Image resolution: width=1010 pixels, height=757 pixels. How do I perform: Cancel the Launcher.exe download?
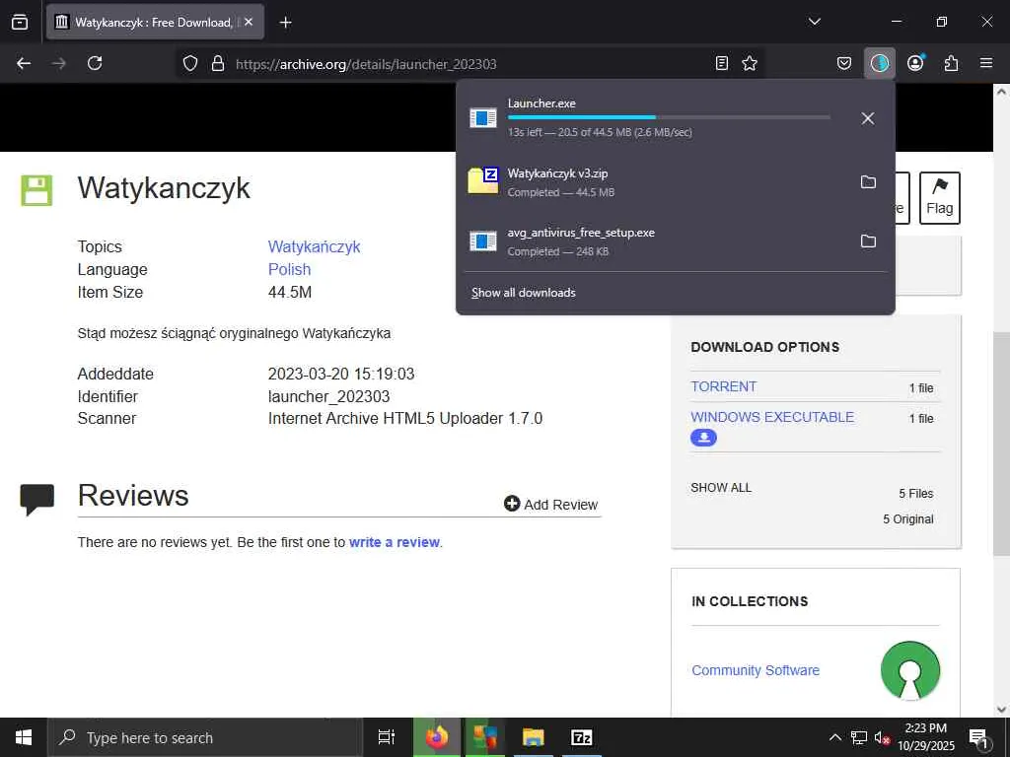868,118
